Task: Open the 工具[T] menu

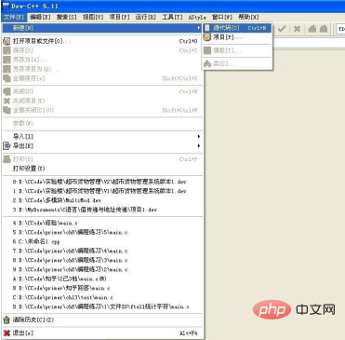Action: (172, 17)
